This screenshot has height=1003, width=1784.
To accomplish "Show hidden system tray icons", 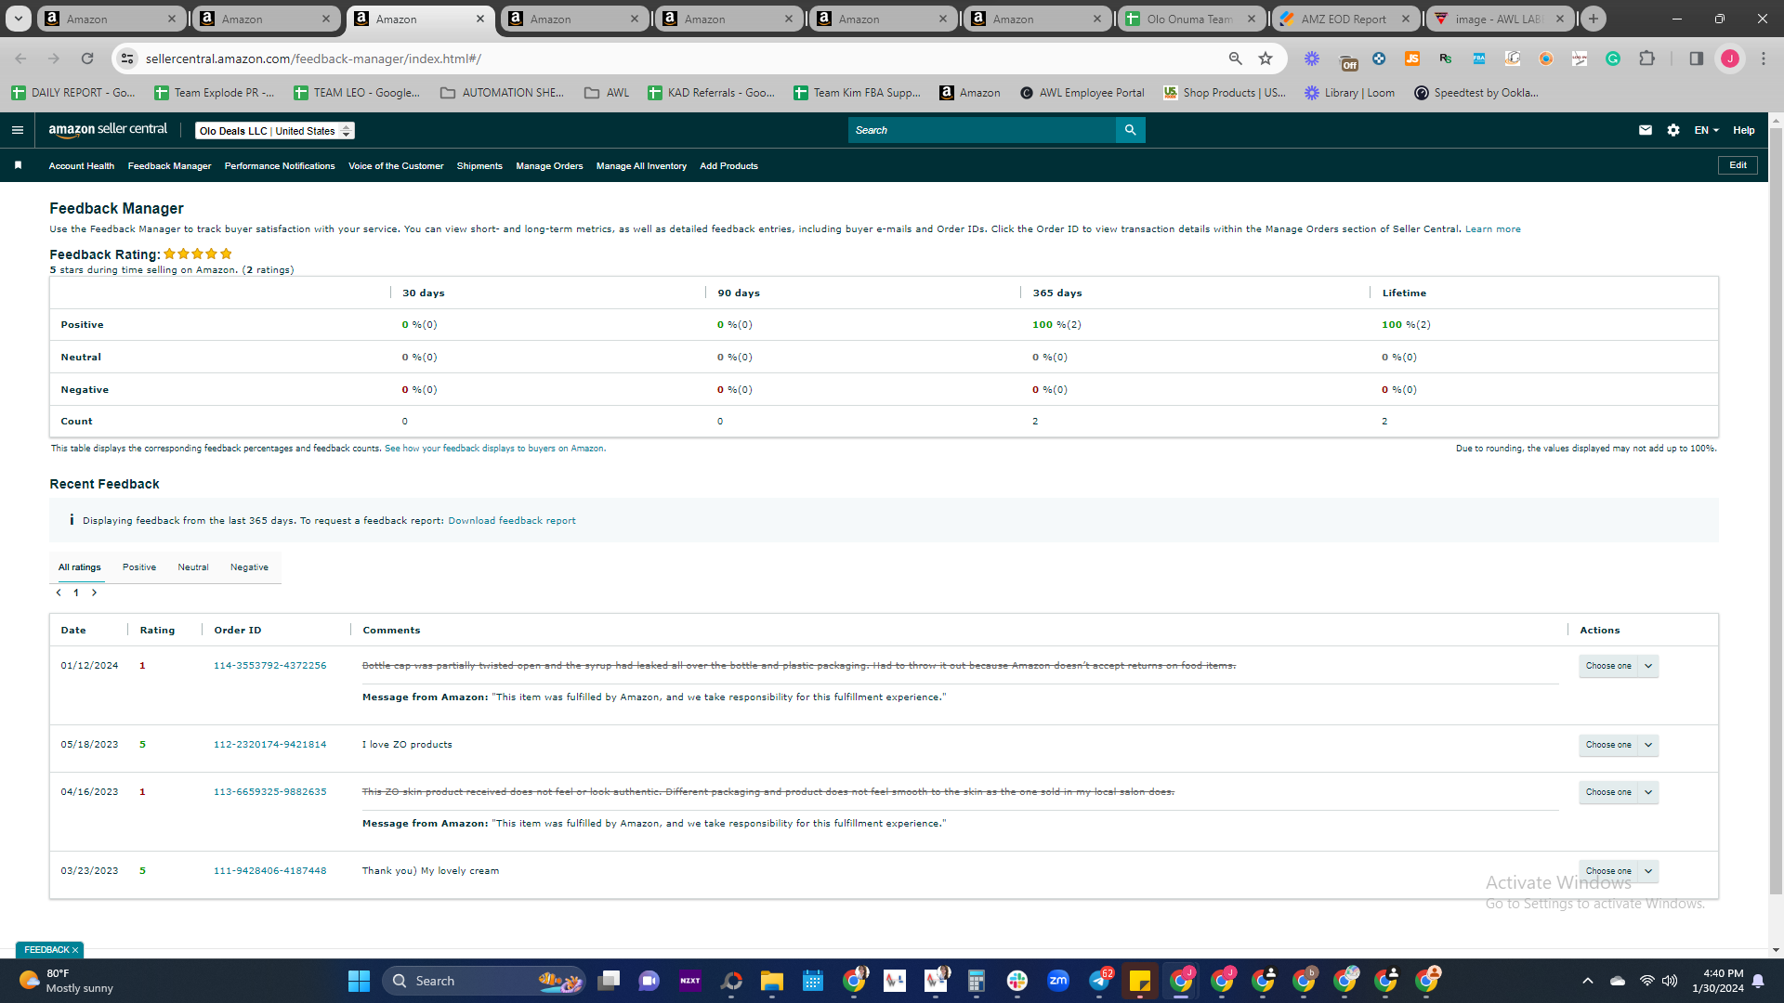I will 1588,981.
